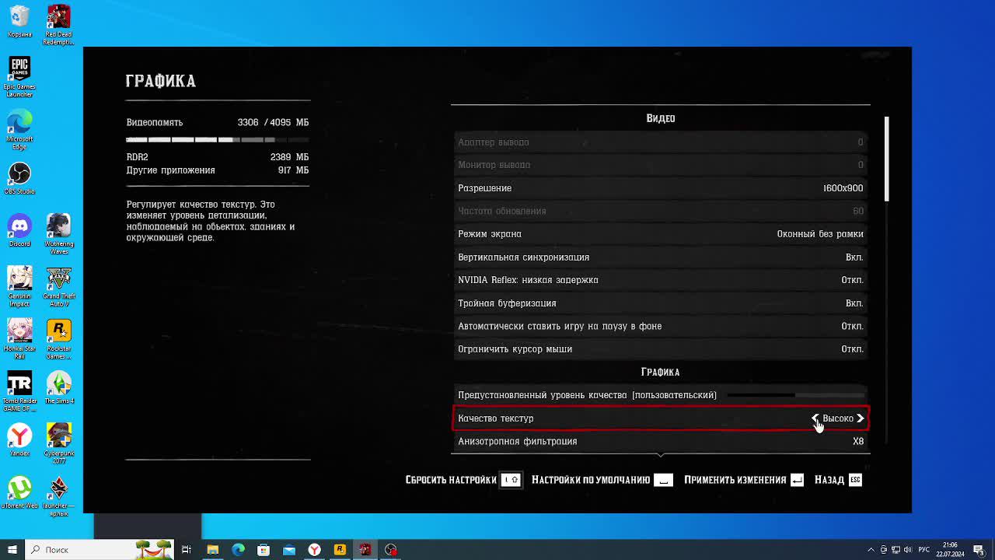Toggle Ограничить курсор мыши setting
The height and width of the screenshot is (560, 995).
coord(661,349)
